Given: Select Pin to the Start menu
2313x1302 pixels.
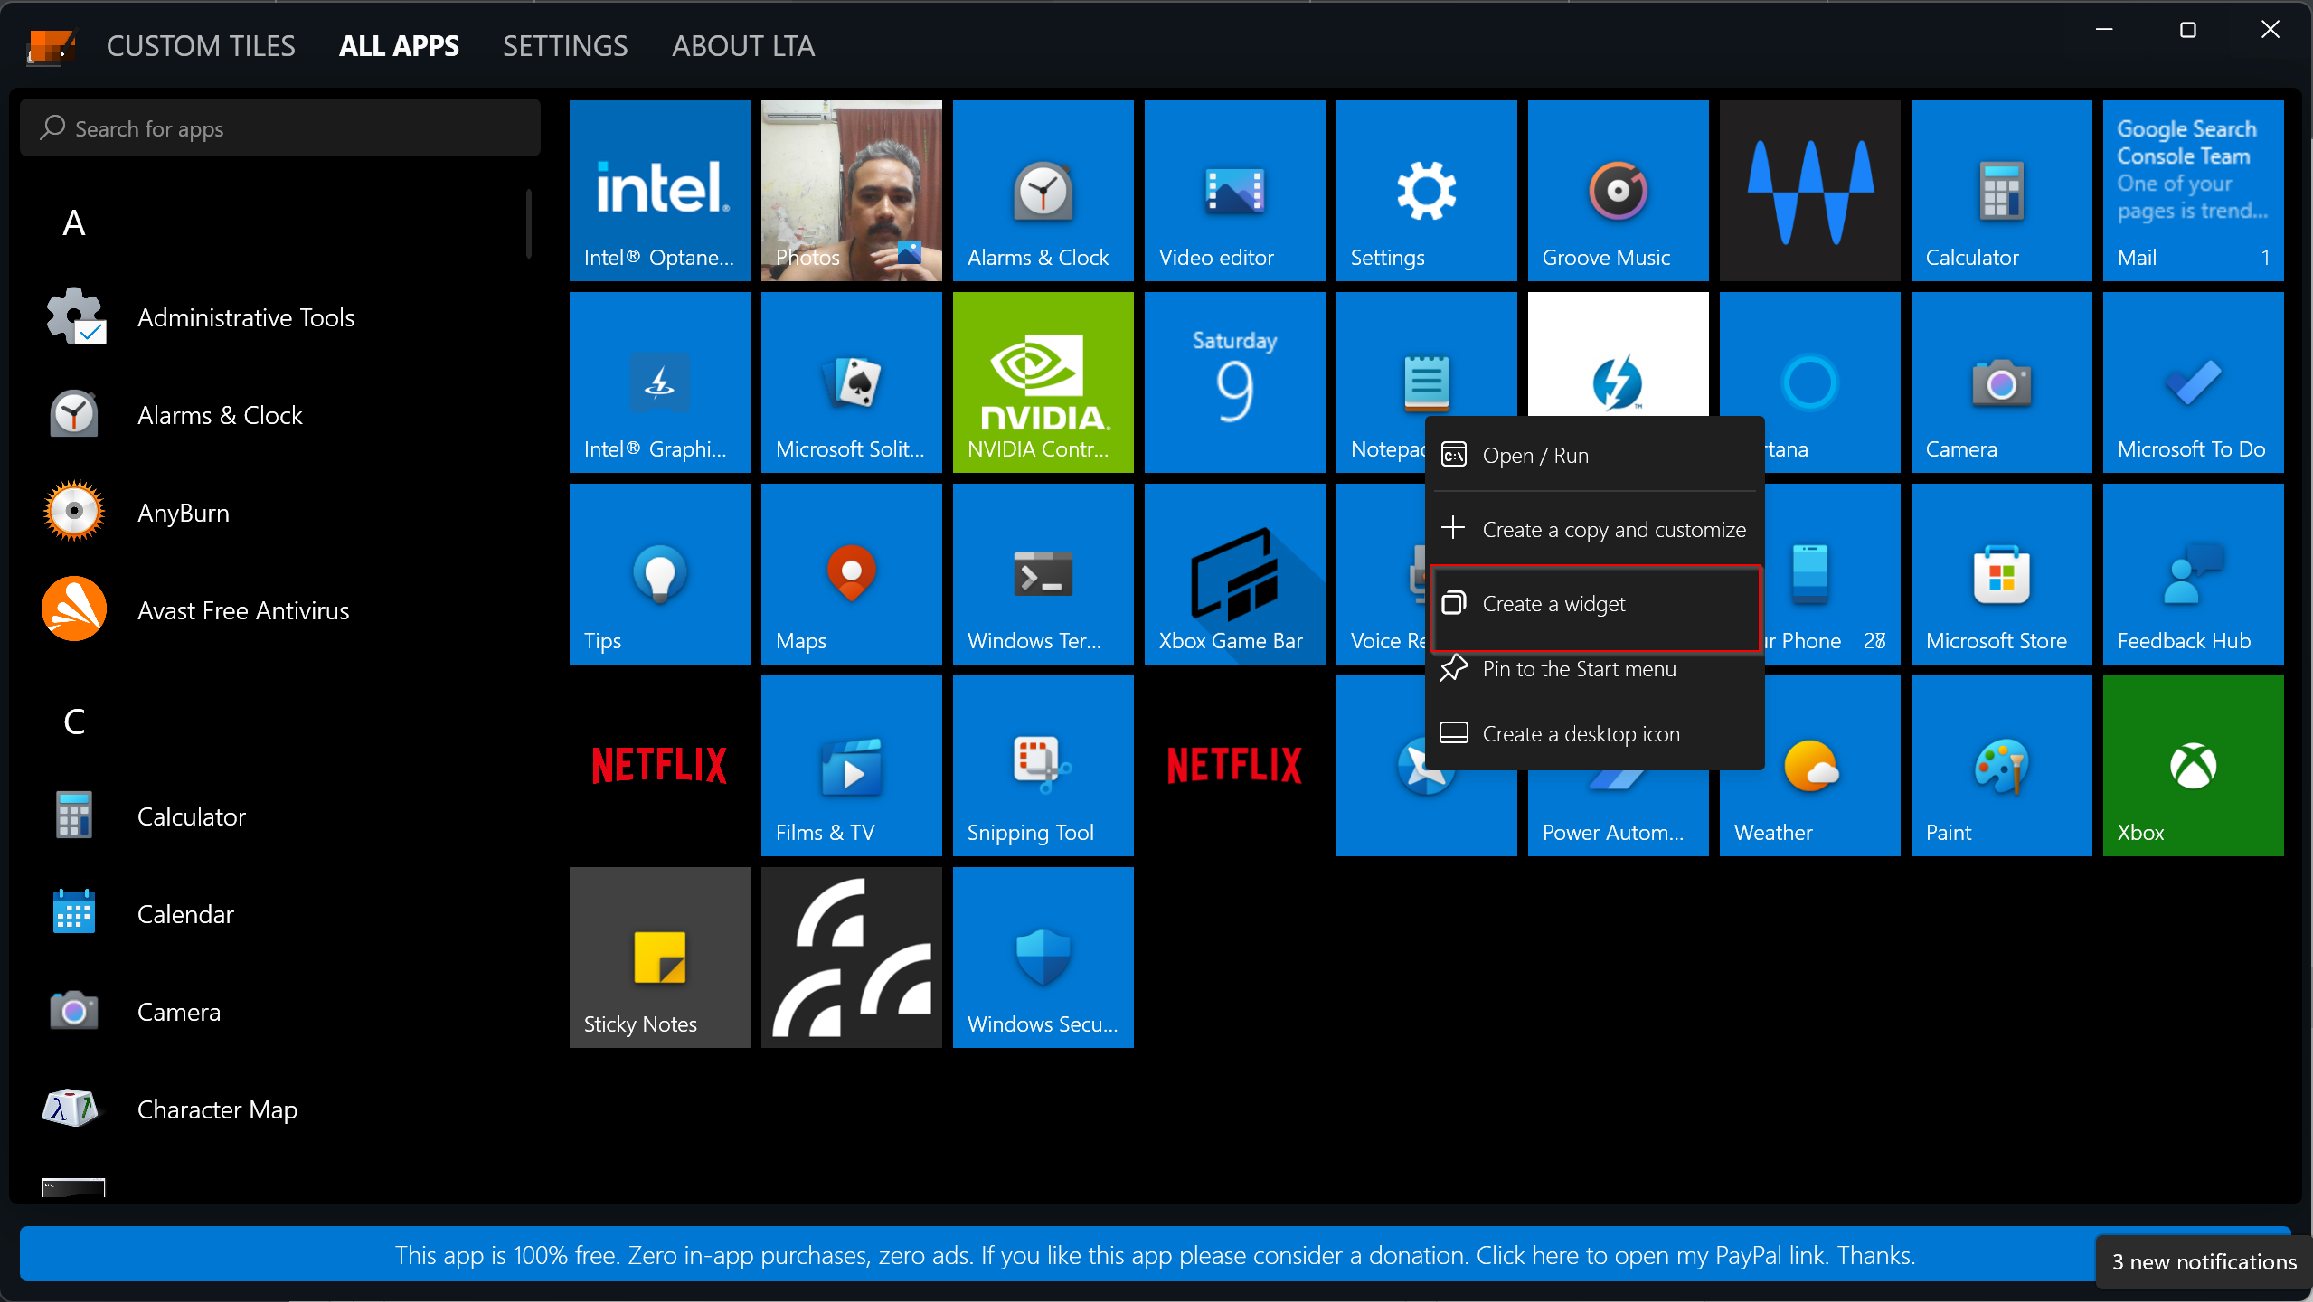Looking at the screenshot, I should coord(1595,669).
